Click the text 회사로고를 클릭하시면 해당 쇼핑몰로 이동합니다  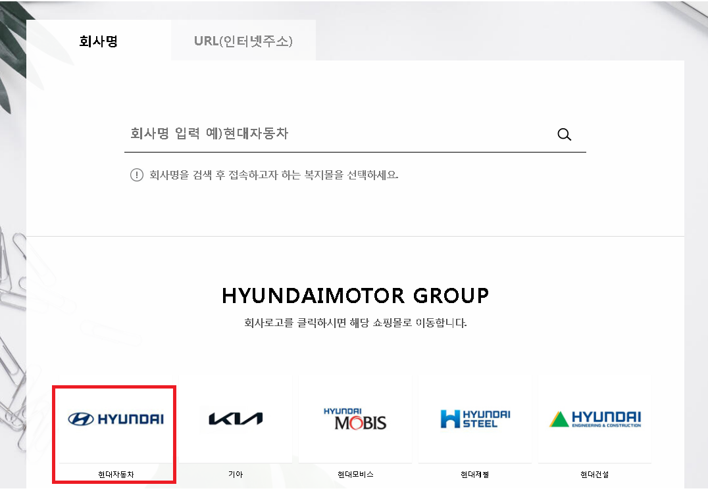click(355, 323)
